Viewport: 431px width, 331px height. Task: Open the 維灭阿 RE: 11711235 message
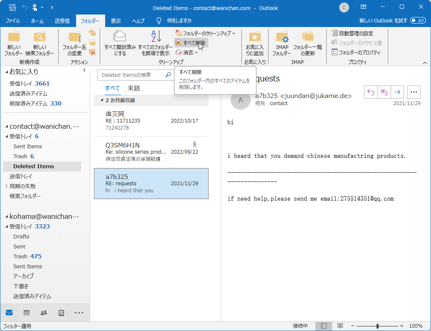click(x=151, y=121)
